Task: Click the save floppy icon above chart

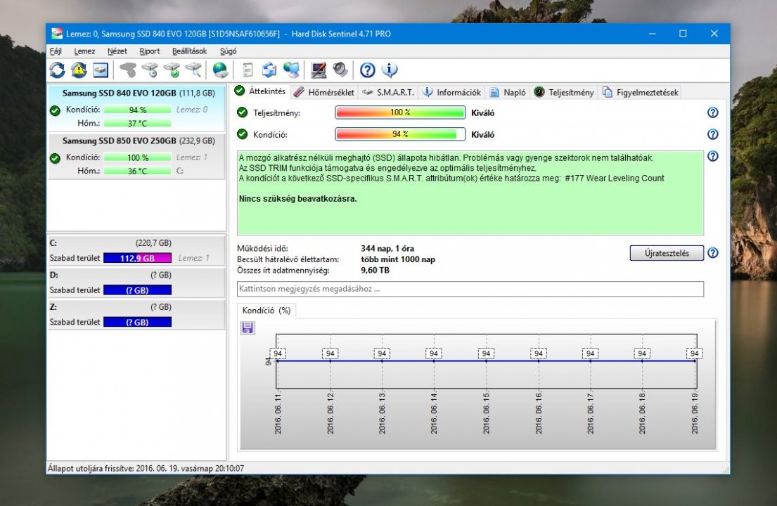Action: click(x=248, y=327)
